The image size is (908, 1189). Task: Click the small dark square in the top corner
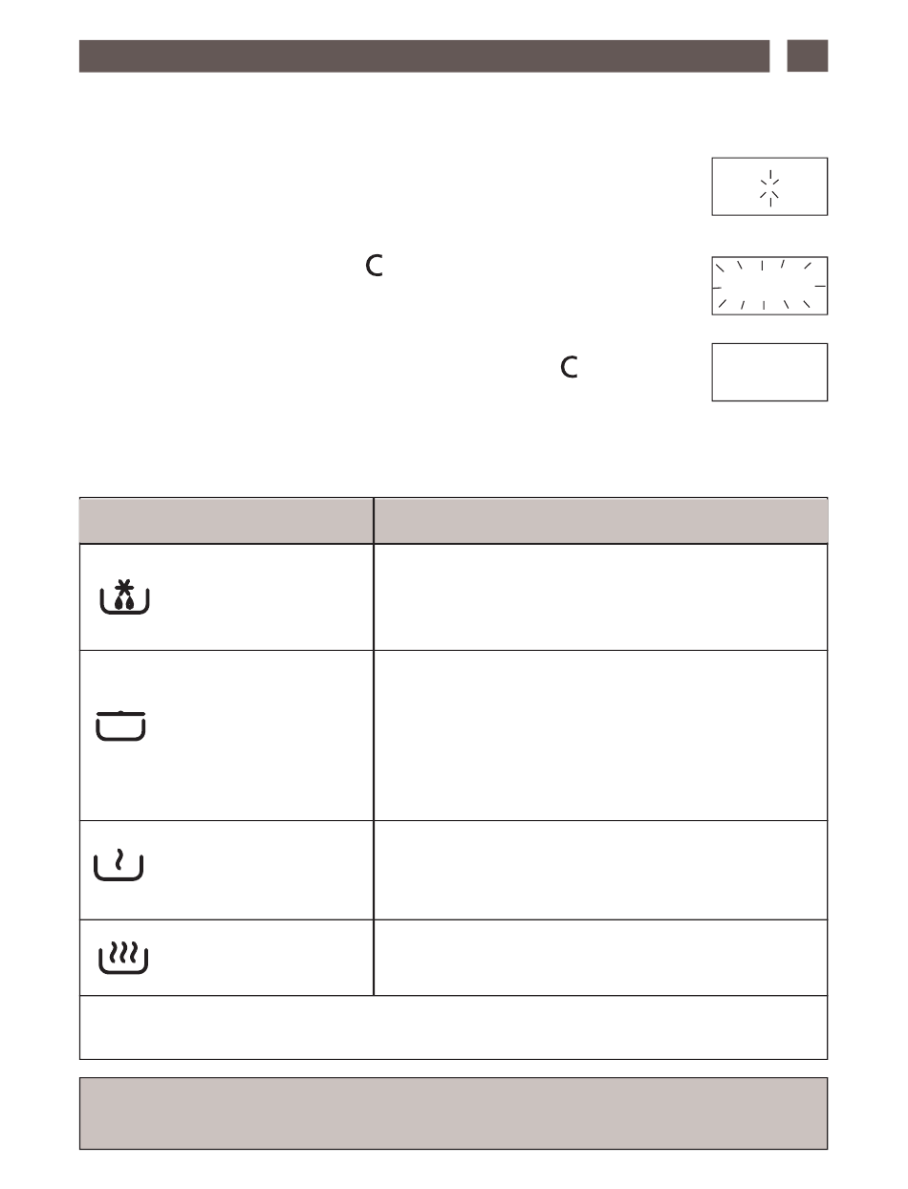pyautogui.click(x=808, y=55)
